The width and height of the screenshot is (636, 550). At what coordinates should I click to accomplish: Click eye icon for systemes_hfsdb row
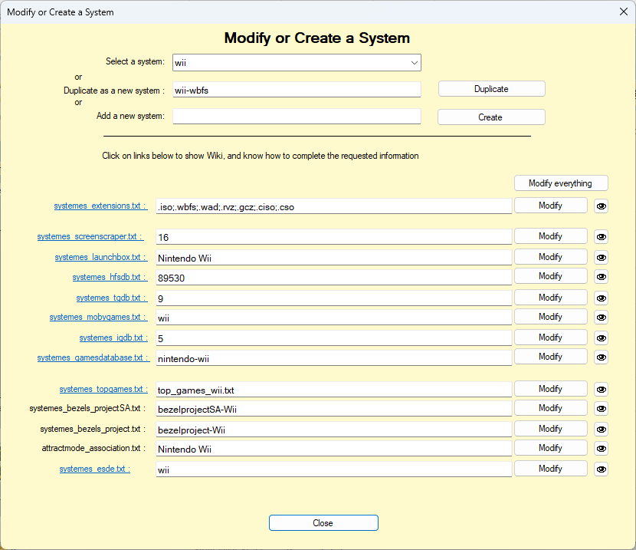tap(601, 277)
